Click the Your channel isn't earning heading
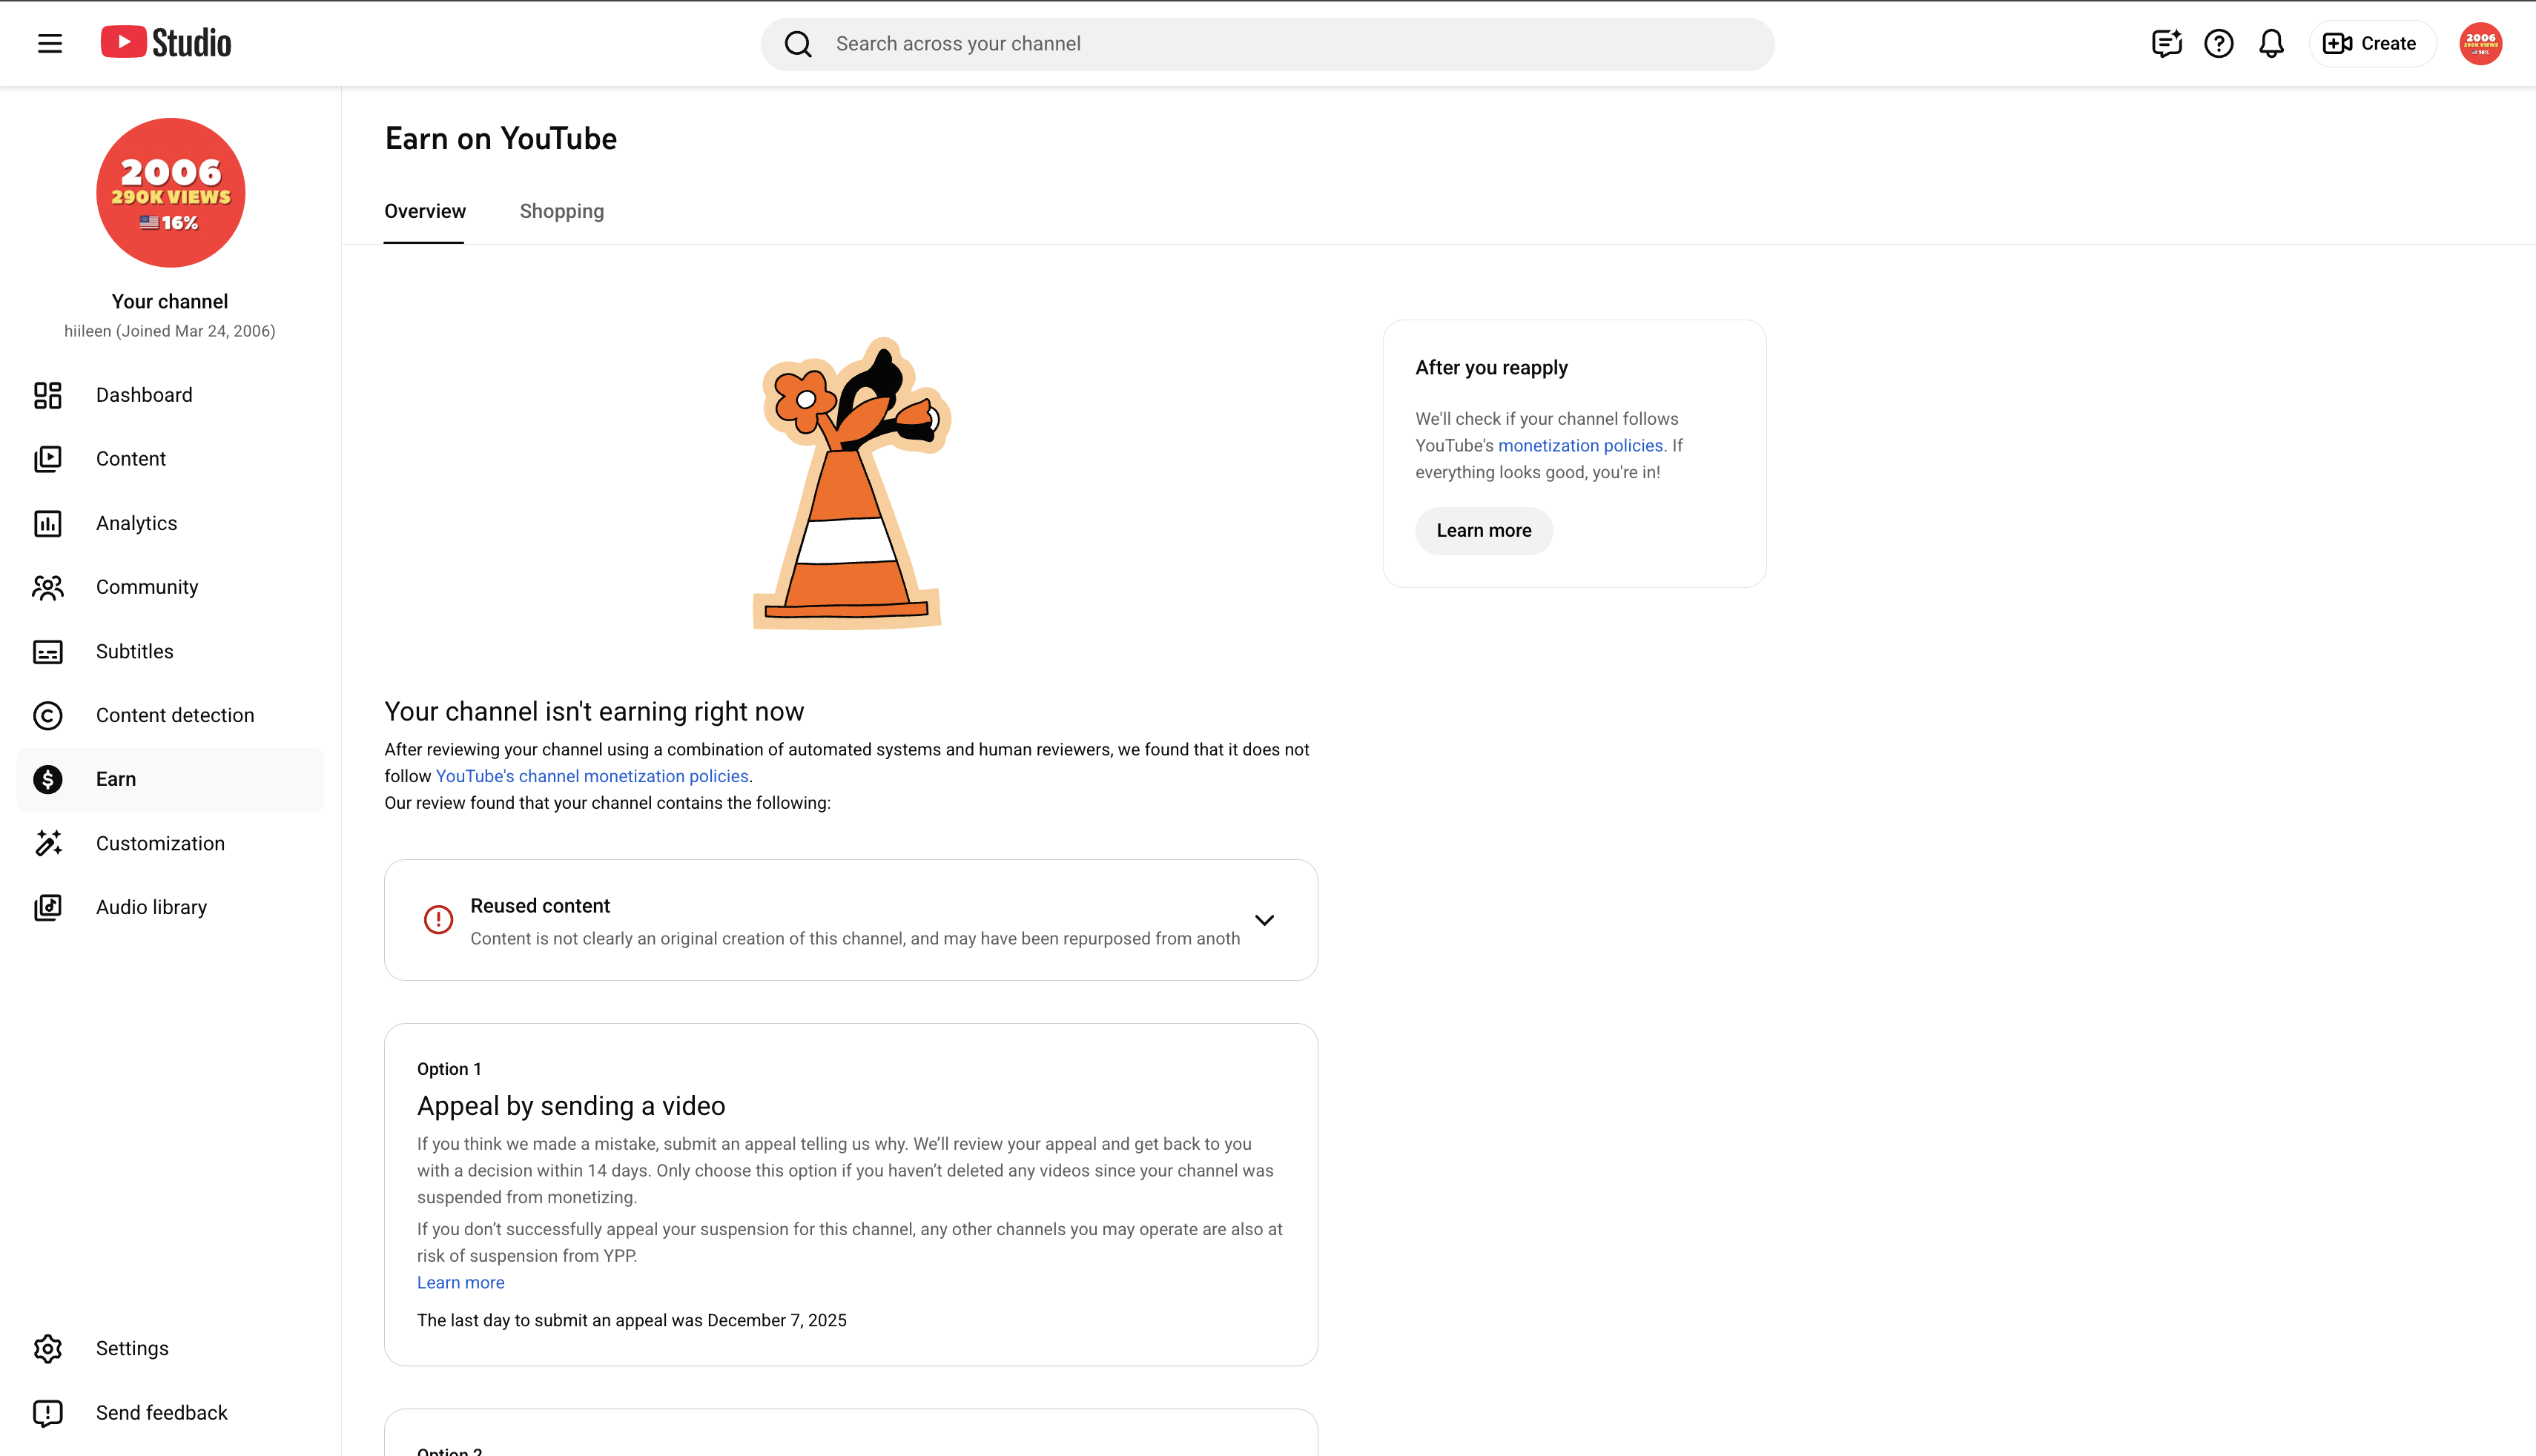This screenshot has width=2536, height=1456. pyautogui.click(x=594, y=712)
